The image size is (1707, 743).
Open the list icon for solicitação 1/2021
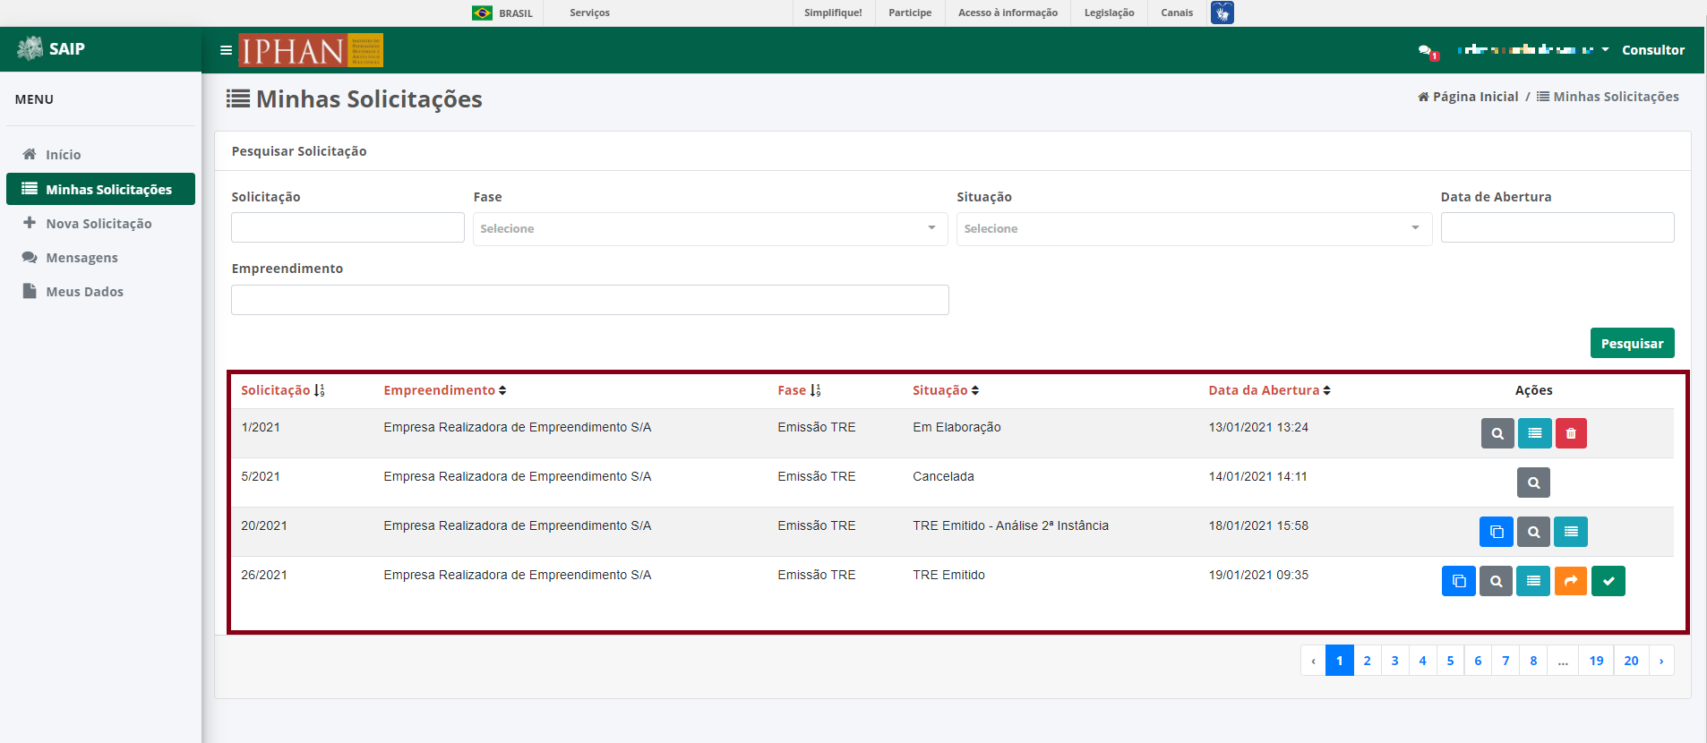[1534, 433]
